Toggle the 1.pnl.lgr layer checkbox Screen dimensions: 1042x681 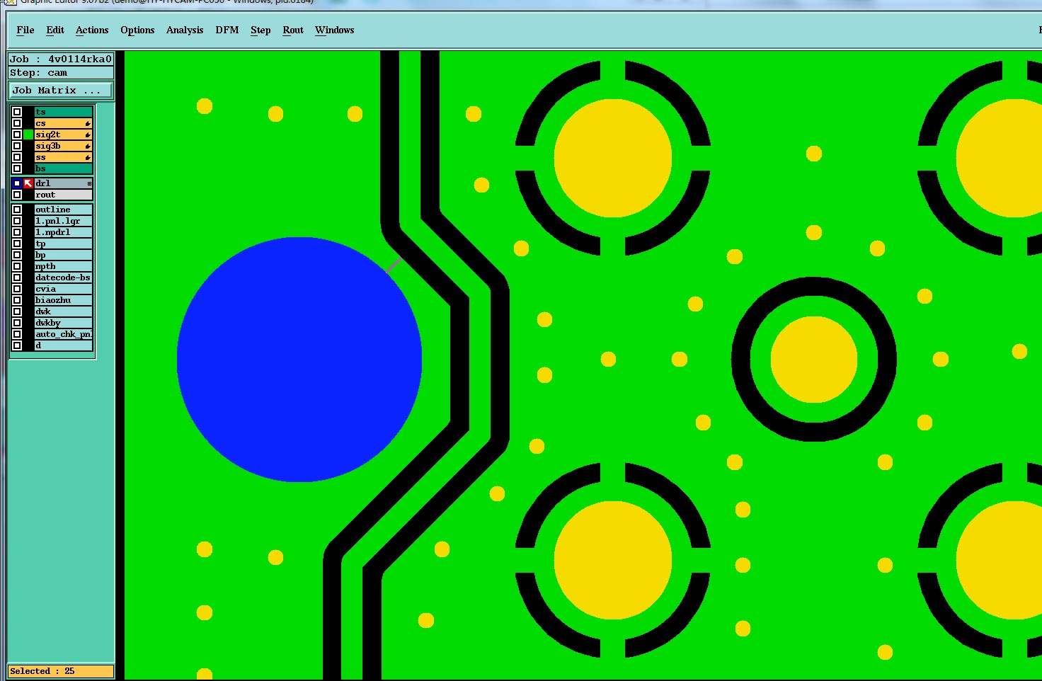coord(17,221)
